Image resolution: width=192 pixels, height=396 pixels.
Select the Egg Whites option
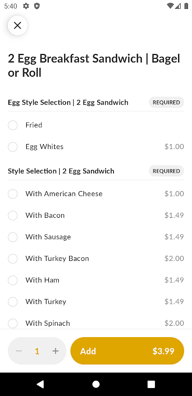pyautogui.click(x=96, y=147)
